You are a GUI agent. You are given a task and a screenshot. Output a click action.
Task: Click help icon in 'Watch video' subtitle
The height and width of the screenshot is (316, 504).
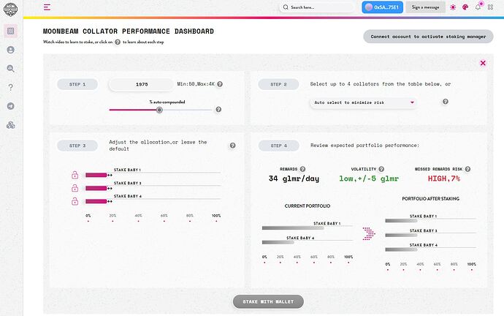(118, 42)
